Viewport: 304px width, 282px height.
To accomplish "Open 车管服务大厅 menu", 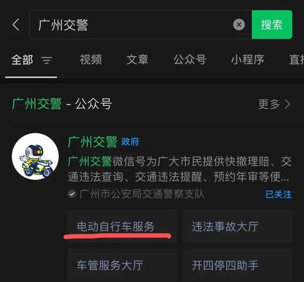I will [x=123, y=265].
